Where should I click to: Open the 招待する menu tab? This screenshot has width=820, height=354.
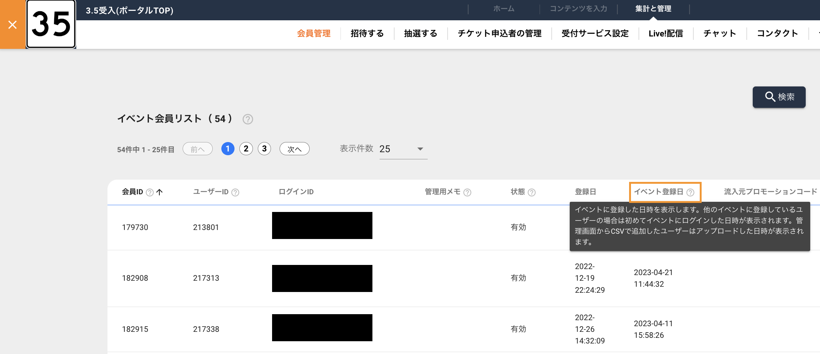pyautogui.click(x=367, y=33)
